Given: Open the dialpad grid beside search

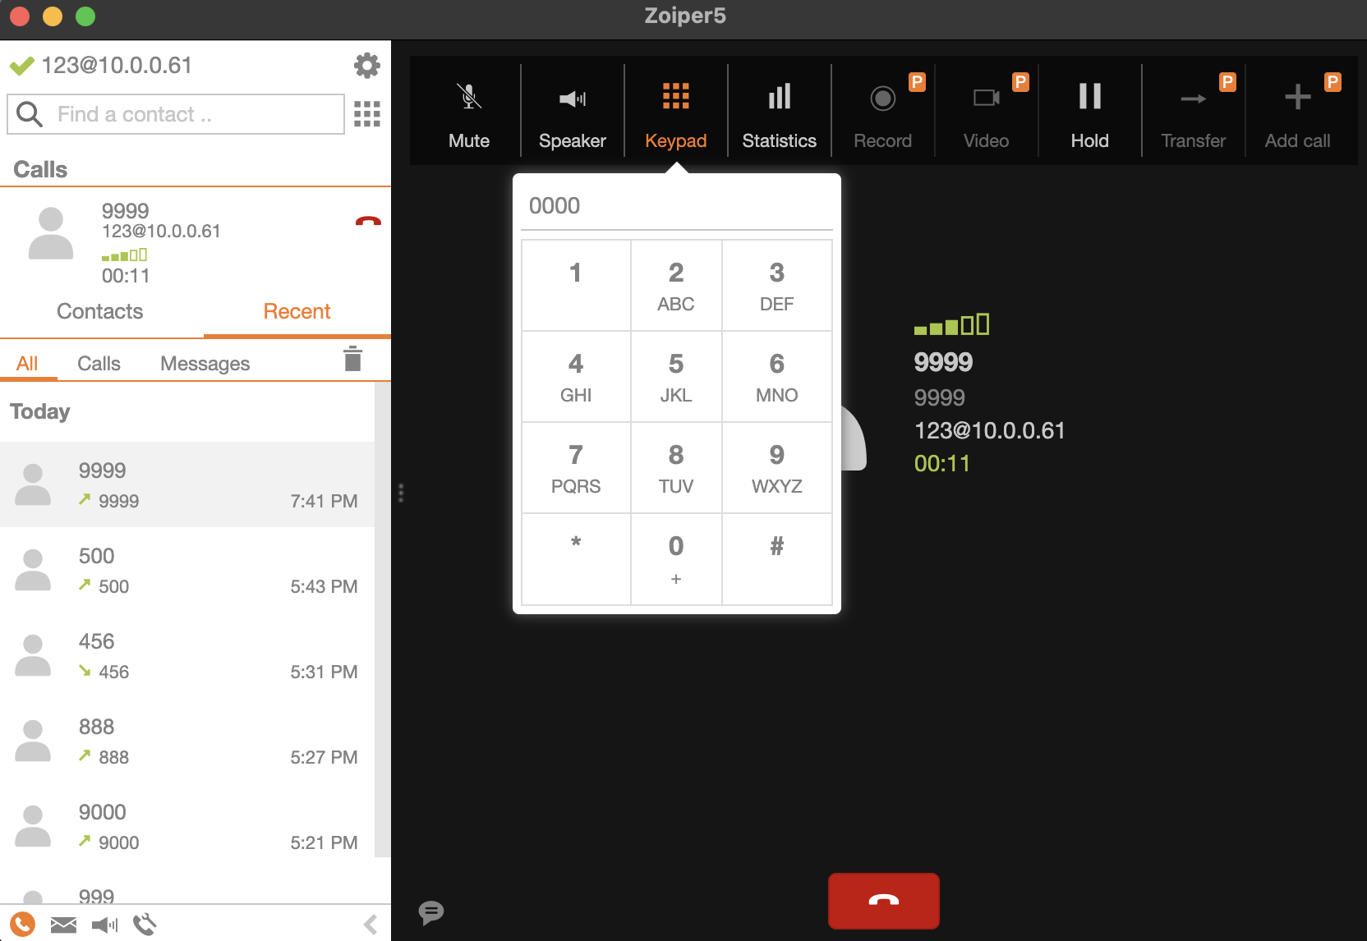Looking at the screenshot, I should [366, 114].
